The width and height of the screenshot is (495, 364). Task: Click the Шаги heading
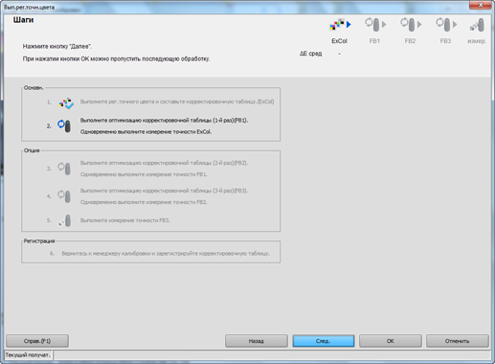[x=23, y=20]
